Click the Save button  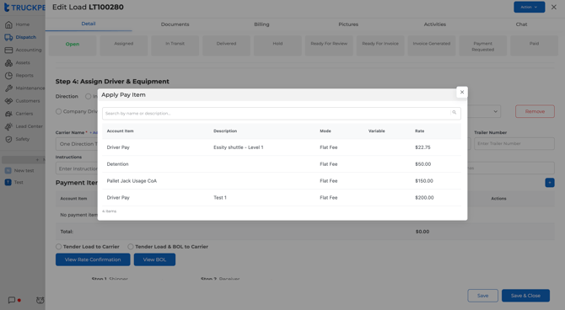tap(483, 296)
